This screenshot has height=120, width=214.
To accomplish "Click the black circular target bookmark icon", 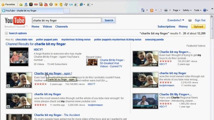I will [x=51, y=4].
